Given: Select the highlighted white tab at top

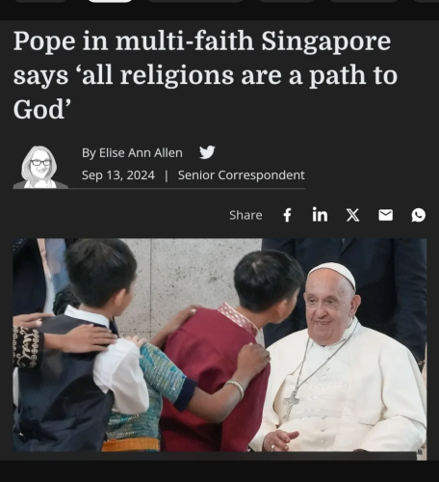Looking at the screenshot, I should (x=110, y=1).
